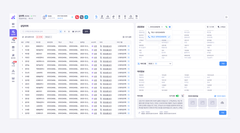Select the 일 period toggle
Screen dimensions: 240x133
click(x=61, y=31)
